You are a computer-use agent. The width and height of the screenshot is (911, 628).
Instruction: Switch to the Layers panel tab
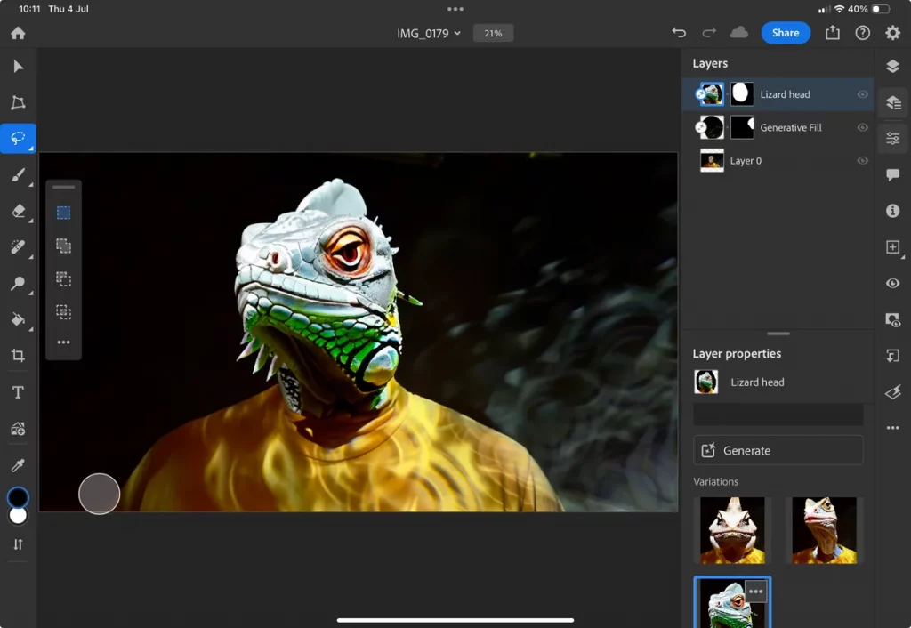892,66
